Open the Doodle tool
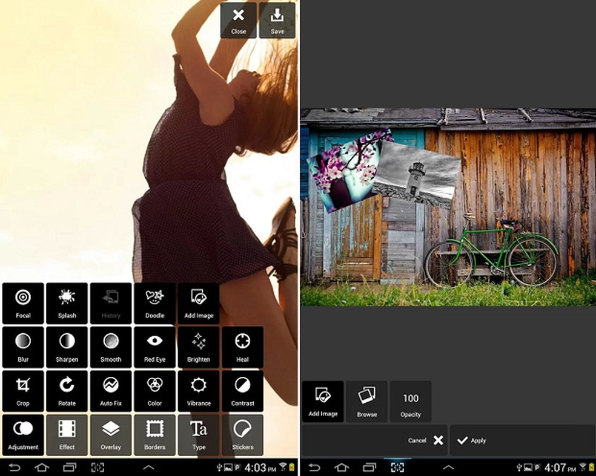Viewport: 596px width, 476px height. (x=154, y=302)
